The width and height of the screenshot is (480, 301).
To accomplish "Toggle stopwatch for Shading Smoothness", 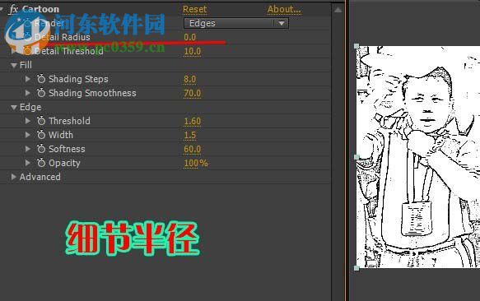I will [x=41, y=93].
